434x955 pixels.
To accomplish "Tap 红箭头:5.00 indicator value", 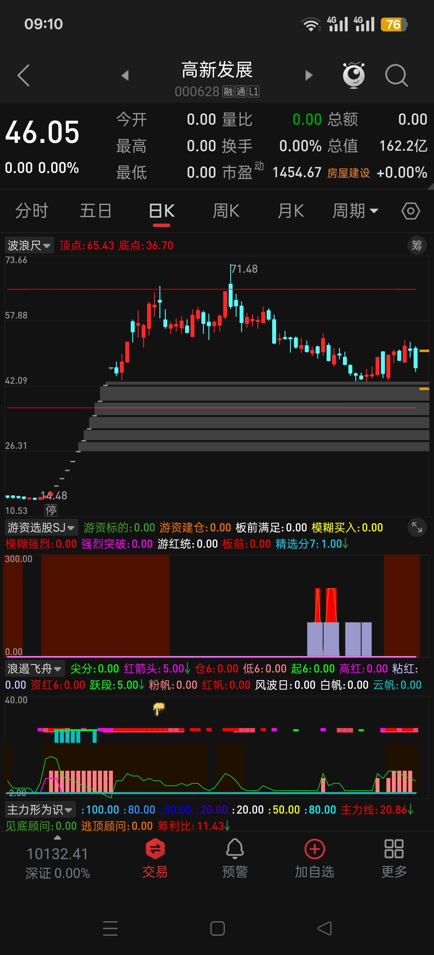I will (x=157, y=668).
